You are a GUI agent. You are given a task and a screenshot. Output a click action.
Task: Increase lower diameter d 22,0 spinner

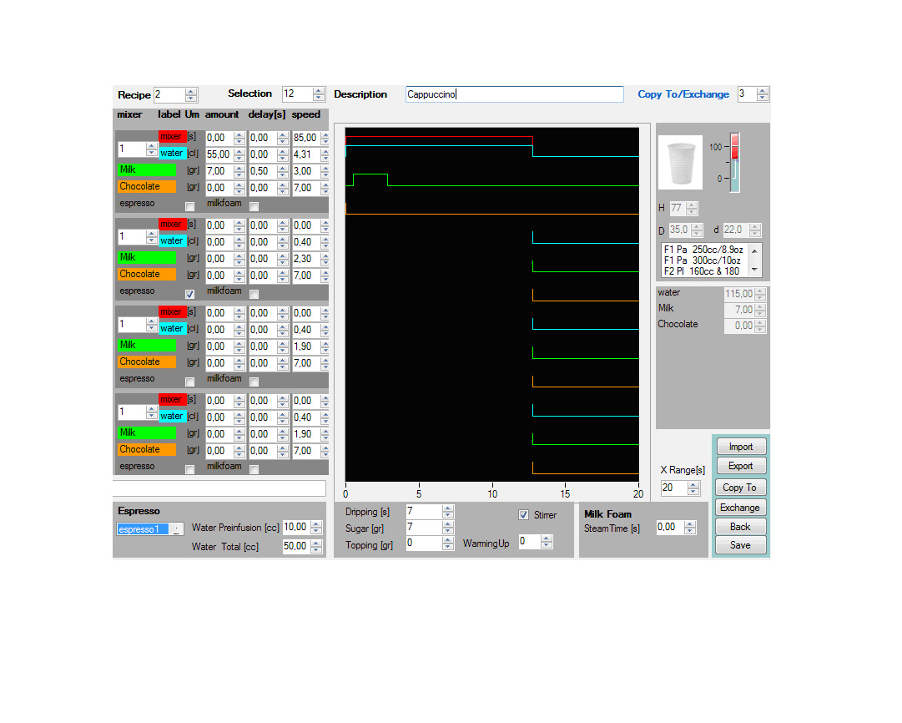(x=756, y=227)
